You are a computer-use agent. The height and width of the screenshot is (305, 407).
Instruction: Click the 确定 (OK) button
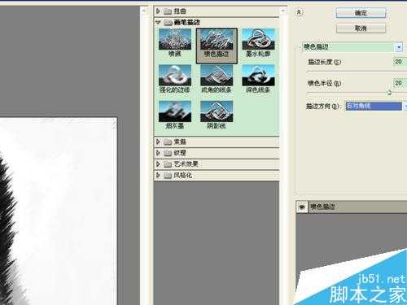[361, 13]
